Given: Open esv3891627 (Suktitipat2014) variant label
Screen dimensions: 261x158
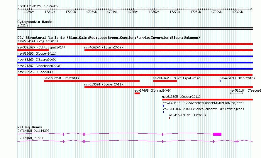Looking at the screenshot, I should tap(41, 47).
